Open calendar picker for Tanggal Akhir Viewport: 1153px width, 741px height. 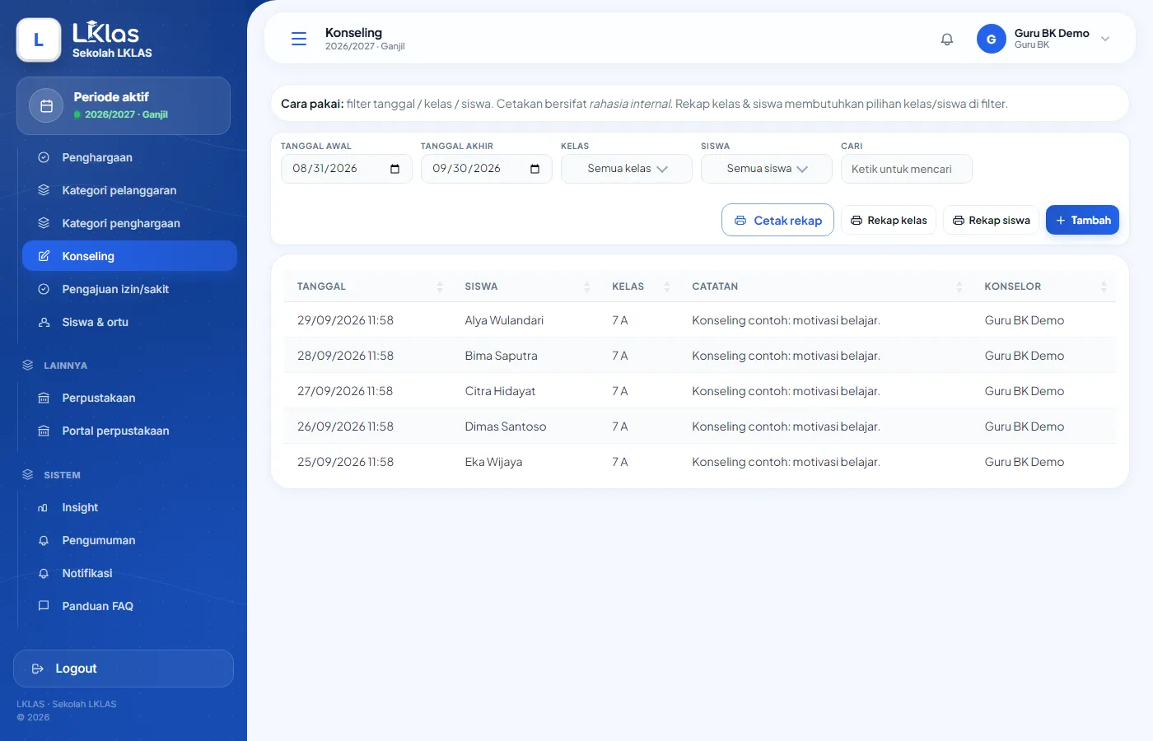click(535, 169)
